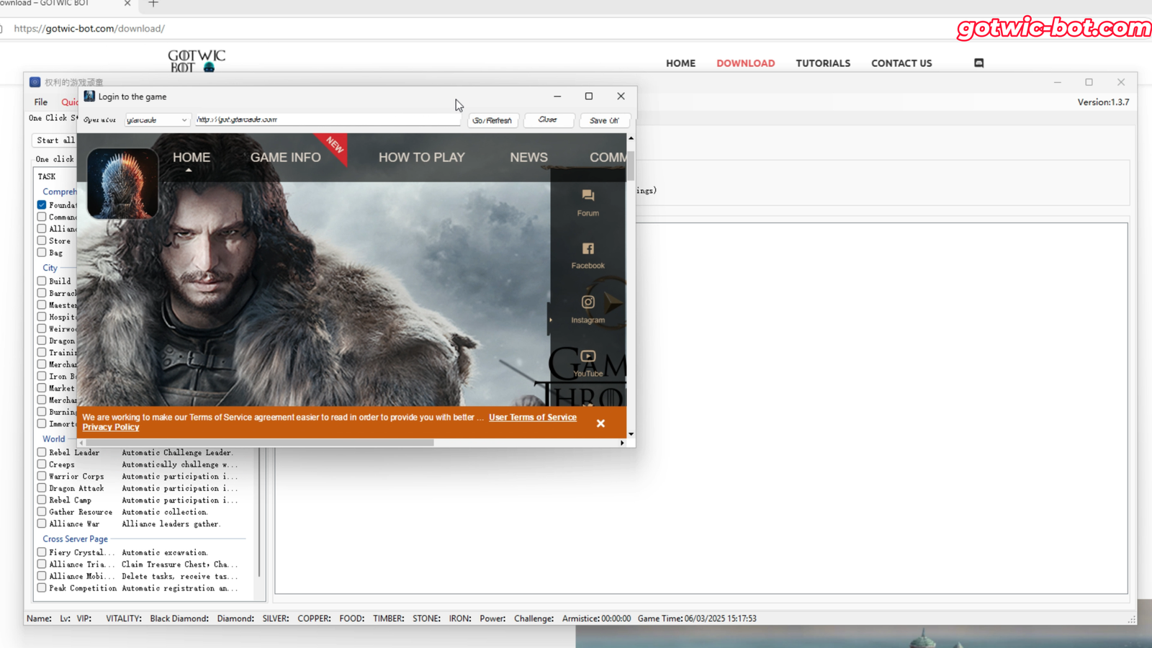Click the Cross Server Page section header
The image size is (1152, 648).
(x=75, y=539)
